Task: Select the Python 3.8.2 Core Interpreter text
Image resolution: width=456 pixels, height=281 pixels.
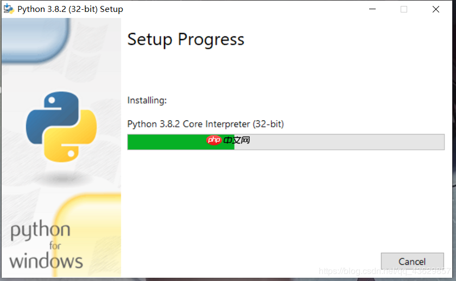Action: pos(205,124)
